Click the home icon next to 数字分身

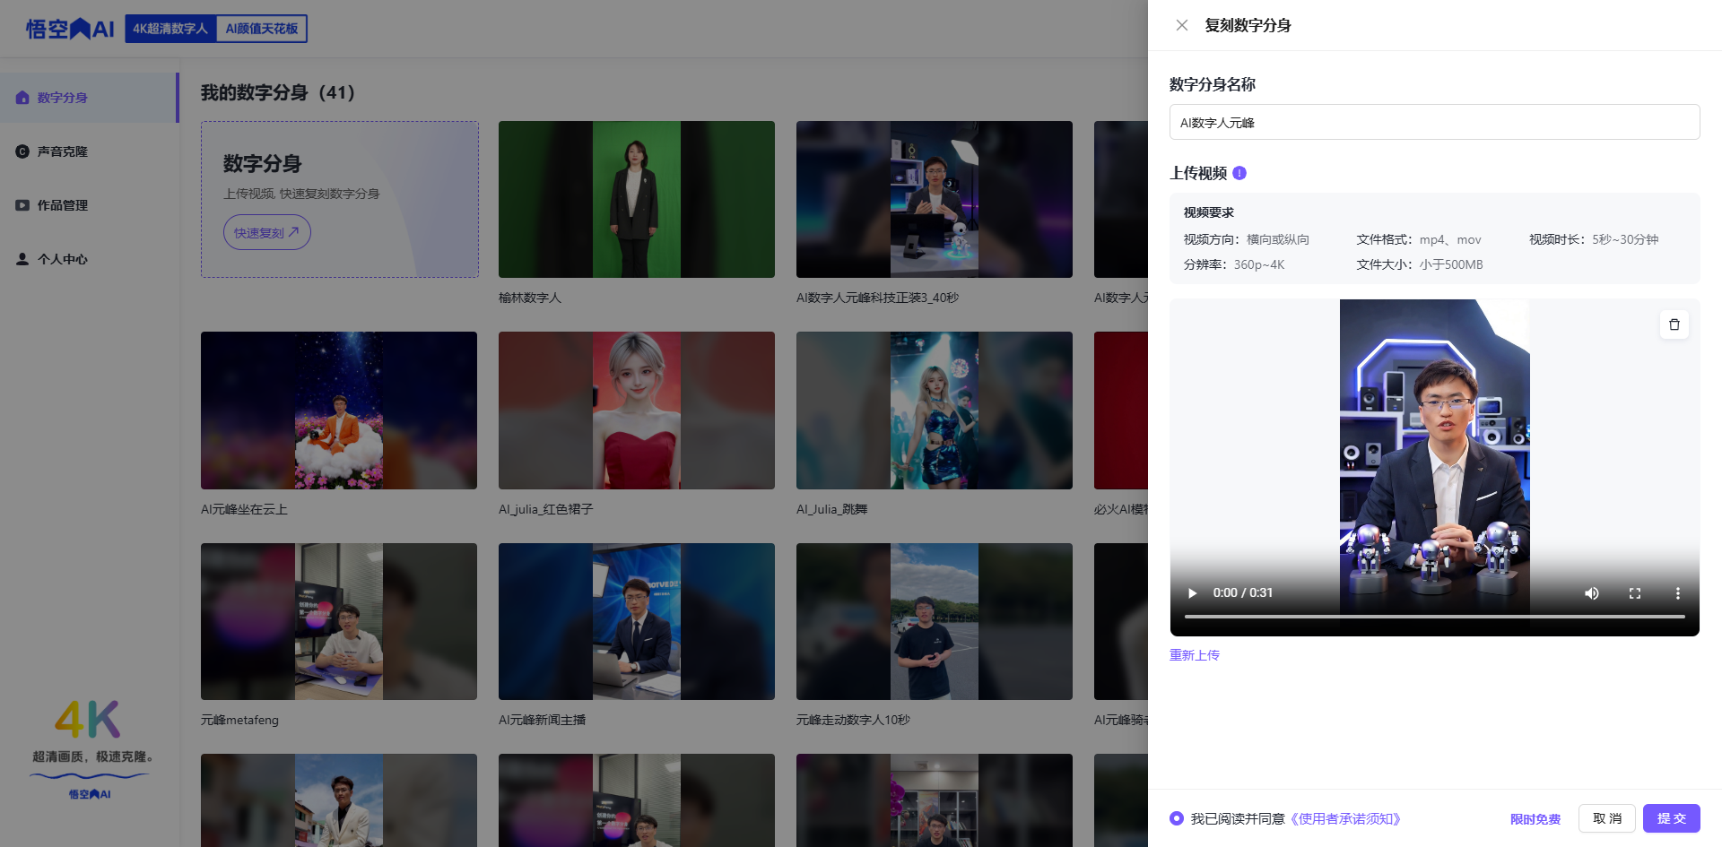22,98
